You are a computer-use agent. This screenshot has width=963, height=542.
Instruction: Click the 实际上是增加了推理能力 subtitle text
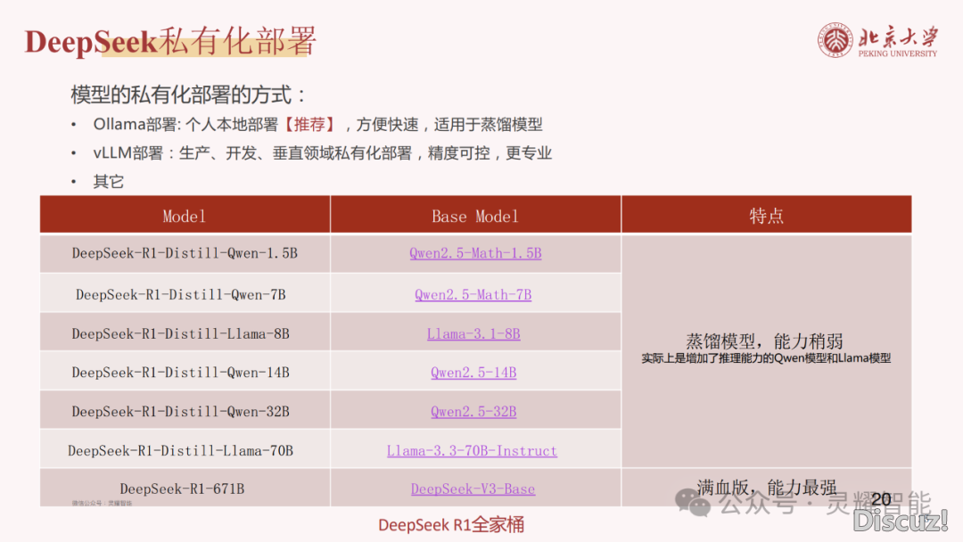[766, 358]
